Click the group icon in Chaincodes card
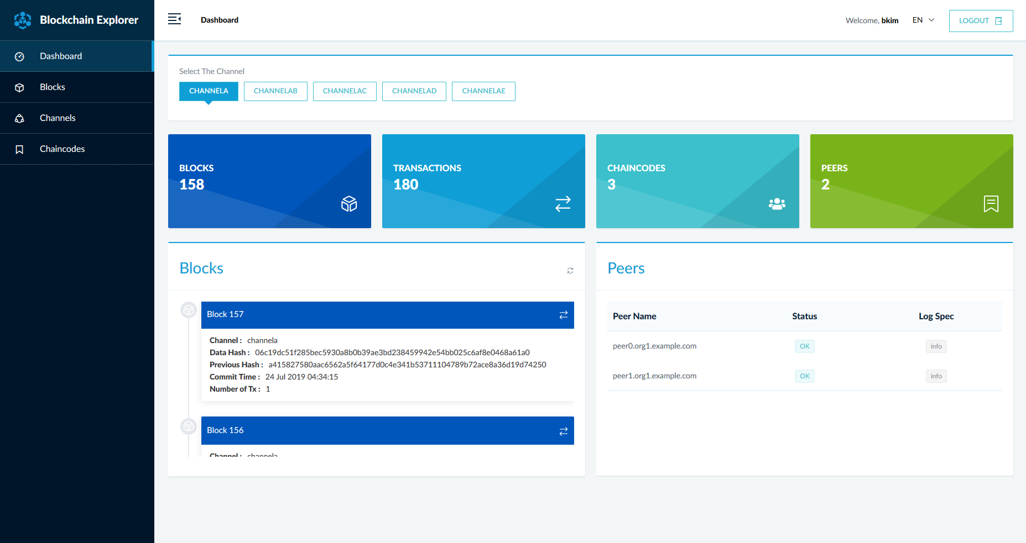 pyautogui.click(x=777, y=204)
